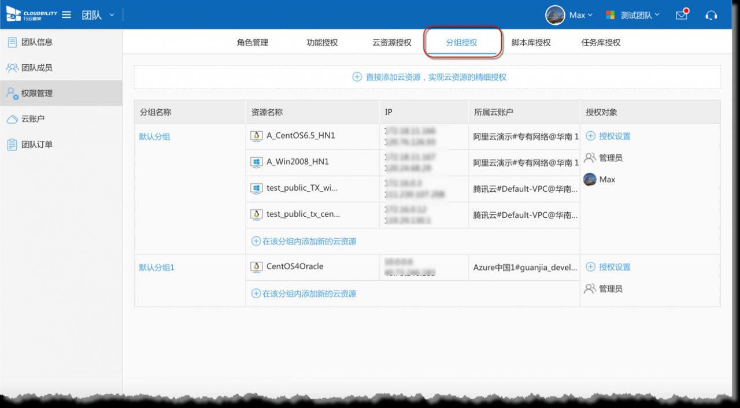The height and width of the screenshot is (408, 740).
Task: Switch to the 云资源授权 tab
Action: click(392, 43)
